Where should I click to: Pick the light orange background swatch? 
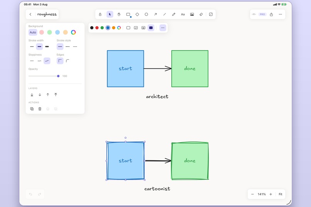pyautogui.click(x=66, y=32)
